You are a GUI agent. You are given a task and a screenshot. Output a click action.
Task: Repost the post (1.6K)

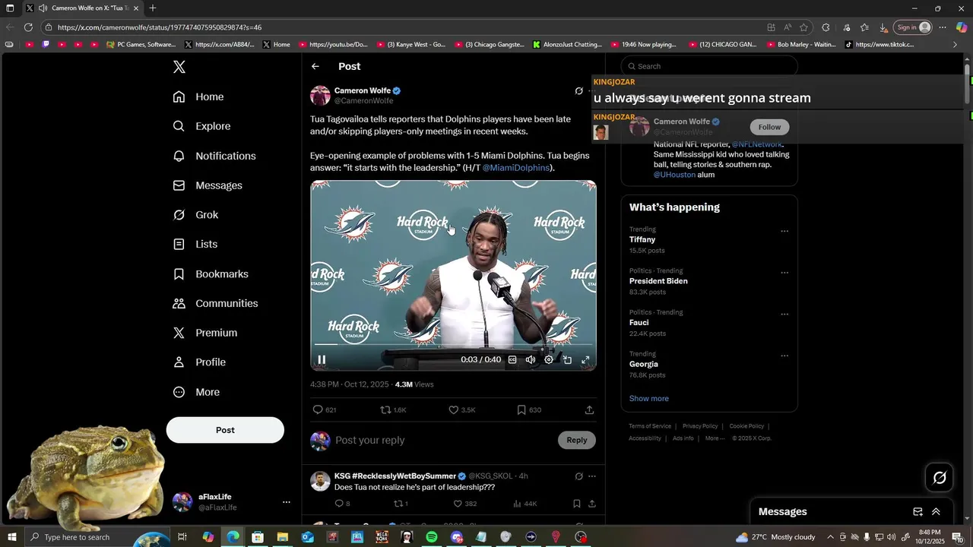click(x=393, y=410)
